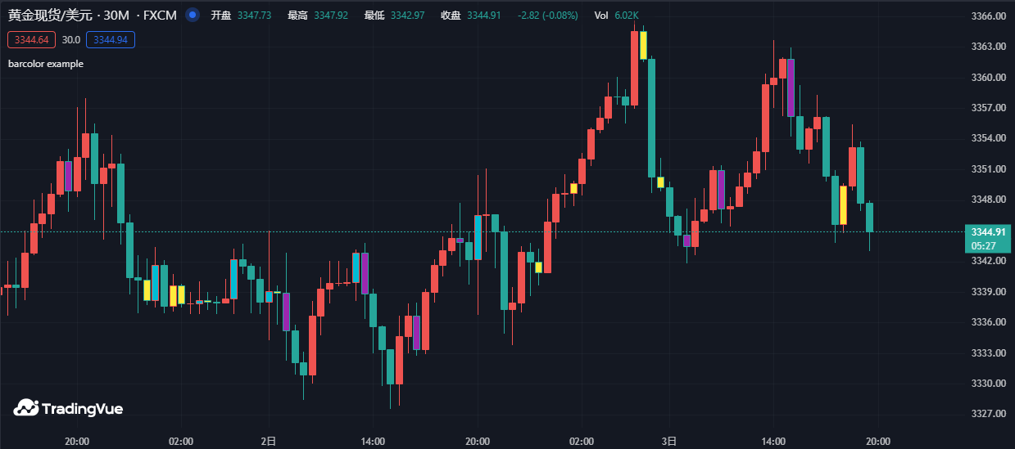Select the 3日 date marker on time axis

pos(669,441)
